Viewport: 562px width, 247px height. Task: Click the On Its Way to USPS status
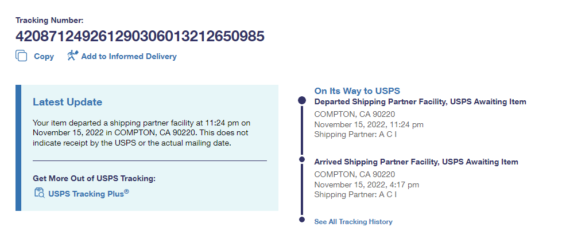357,91
